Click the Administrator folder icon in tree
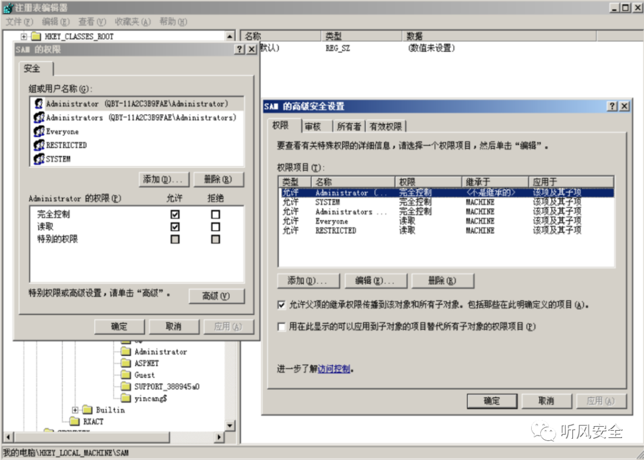 click(126, 352)
